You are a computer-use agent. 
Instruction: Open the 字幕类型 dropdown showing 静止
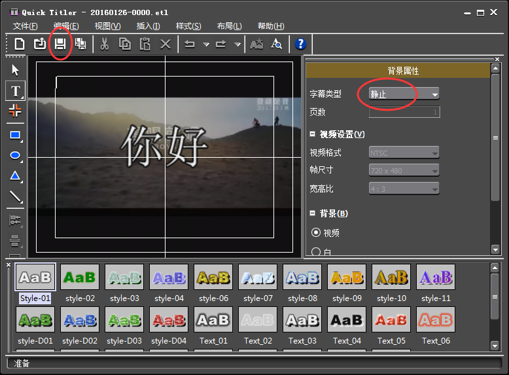[x=404, y=94]
